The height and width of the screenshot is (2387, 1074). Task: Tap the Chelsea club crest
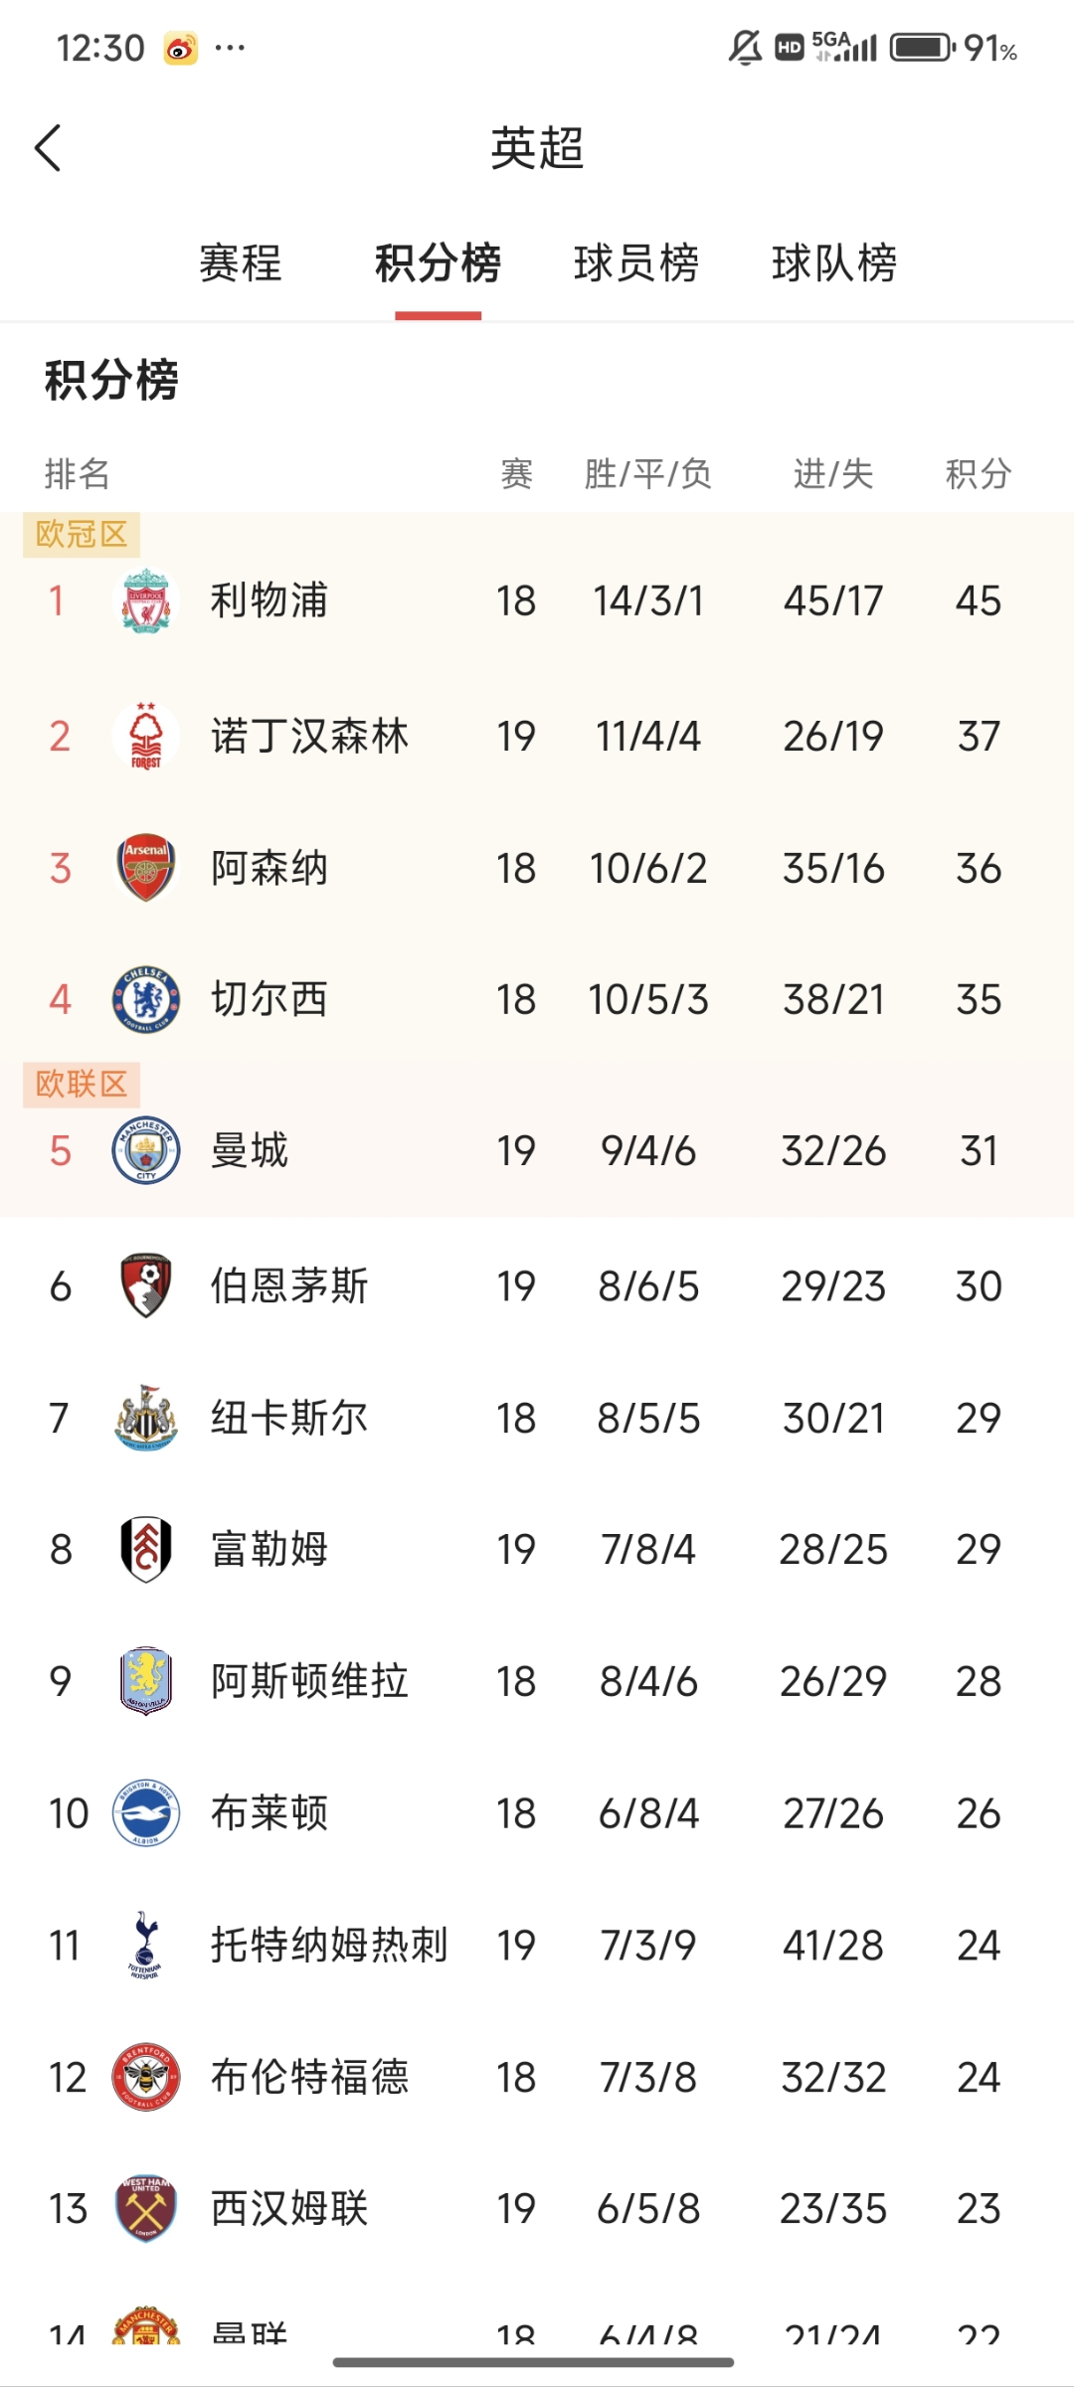click(147, 999)
